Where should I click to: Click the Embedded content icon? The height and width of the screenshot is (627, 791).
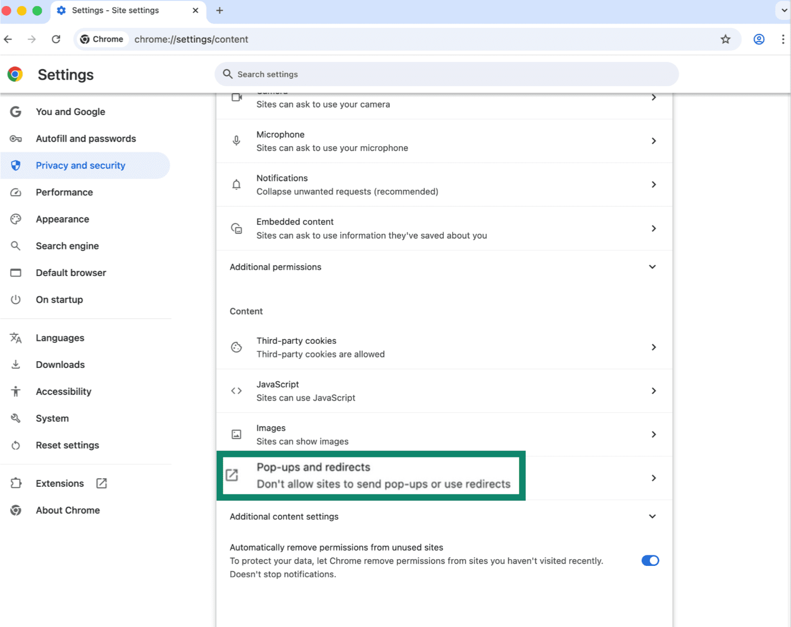[236, 228]
